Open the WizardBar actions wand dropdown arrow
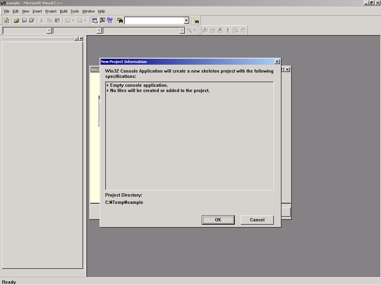 pyautogui.click(x=195, y=30)
